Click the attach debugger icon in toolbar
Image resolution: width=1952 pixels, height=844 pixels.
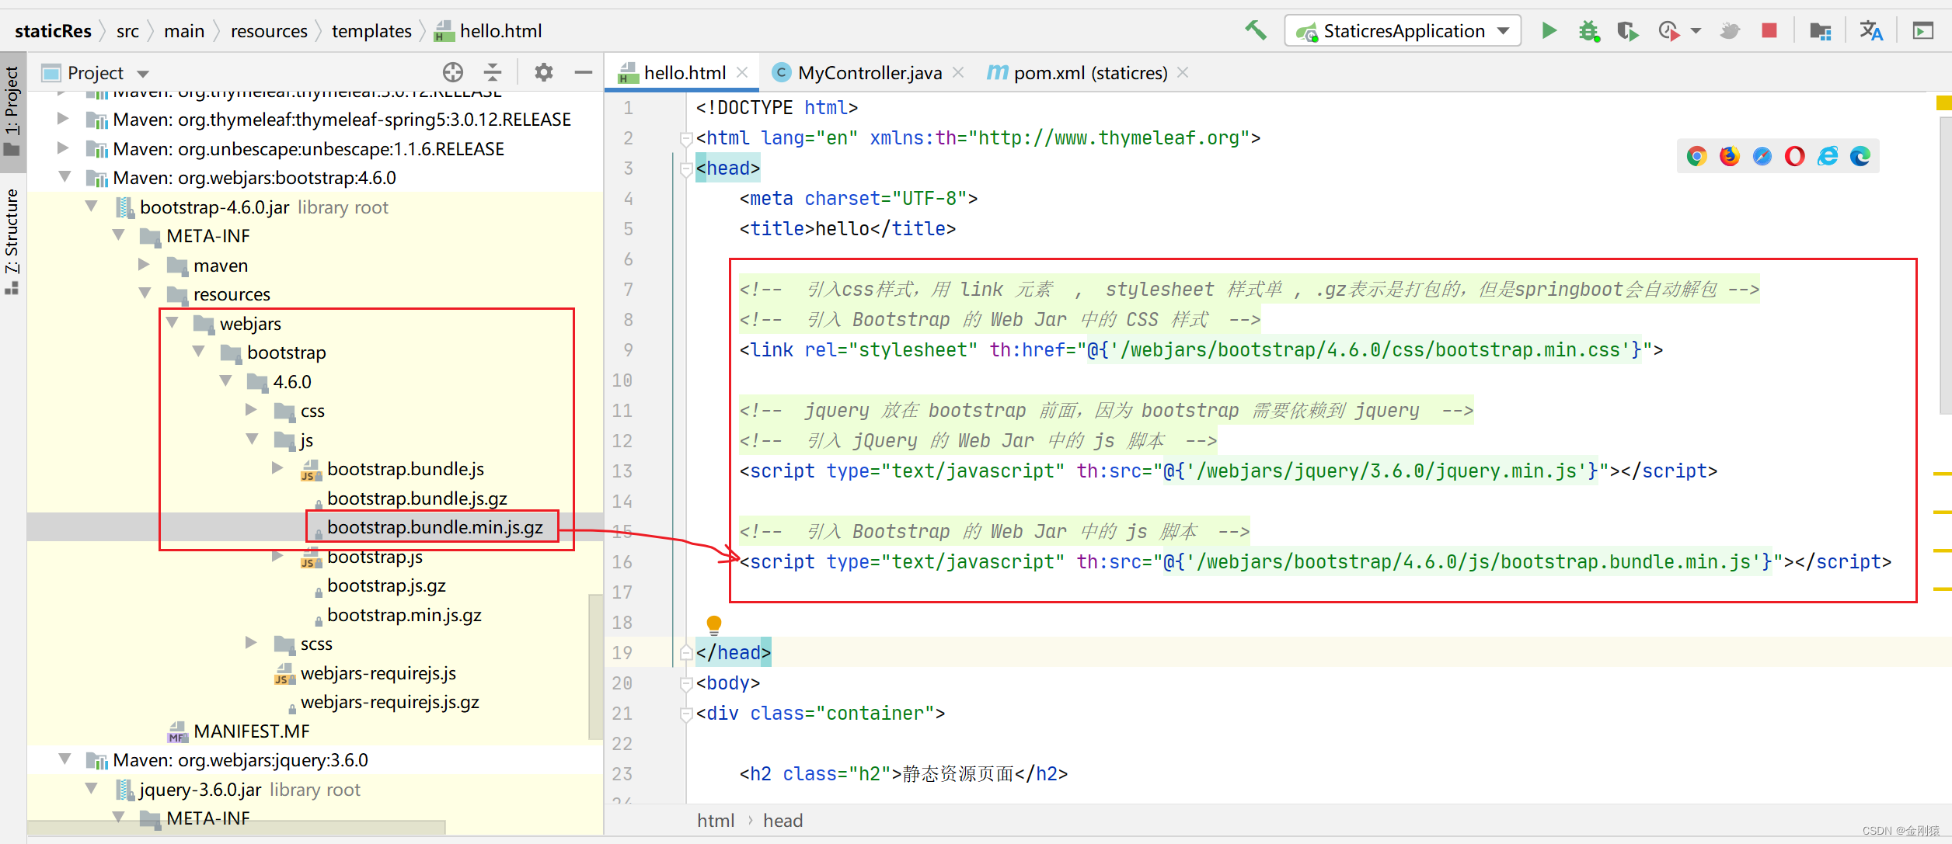[1729, 30]
